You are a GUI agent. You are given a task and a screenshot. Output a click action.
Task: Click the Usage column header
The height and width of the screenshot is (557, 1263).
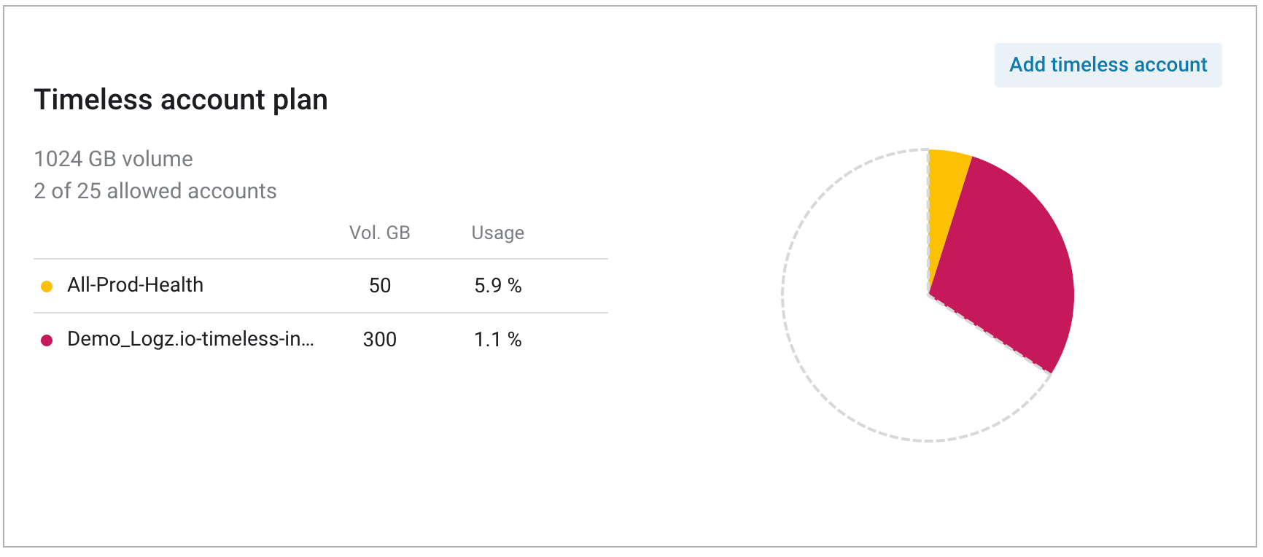[497, 233]
